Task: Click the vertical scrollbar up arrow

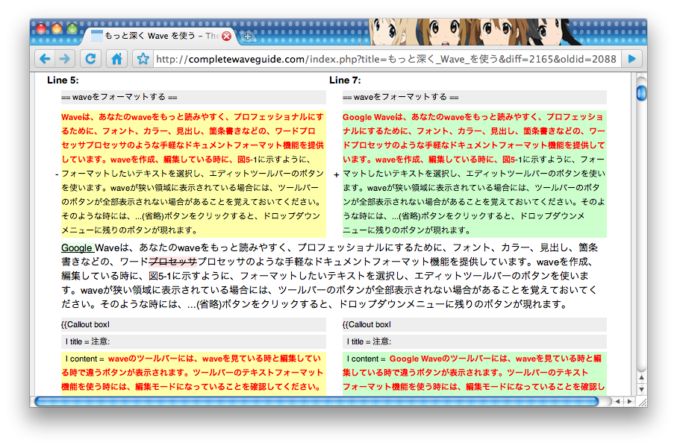Action: pyautogui.click(x=642, y=377)
